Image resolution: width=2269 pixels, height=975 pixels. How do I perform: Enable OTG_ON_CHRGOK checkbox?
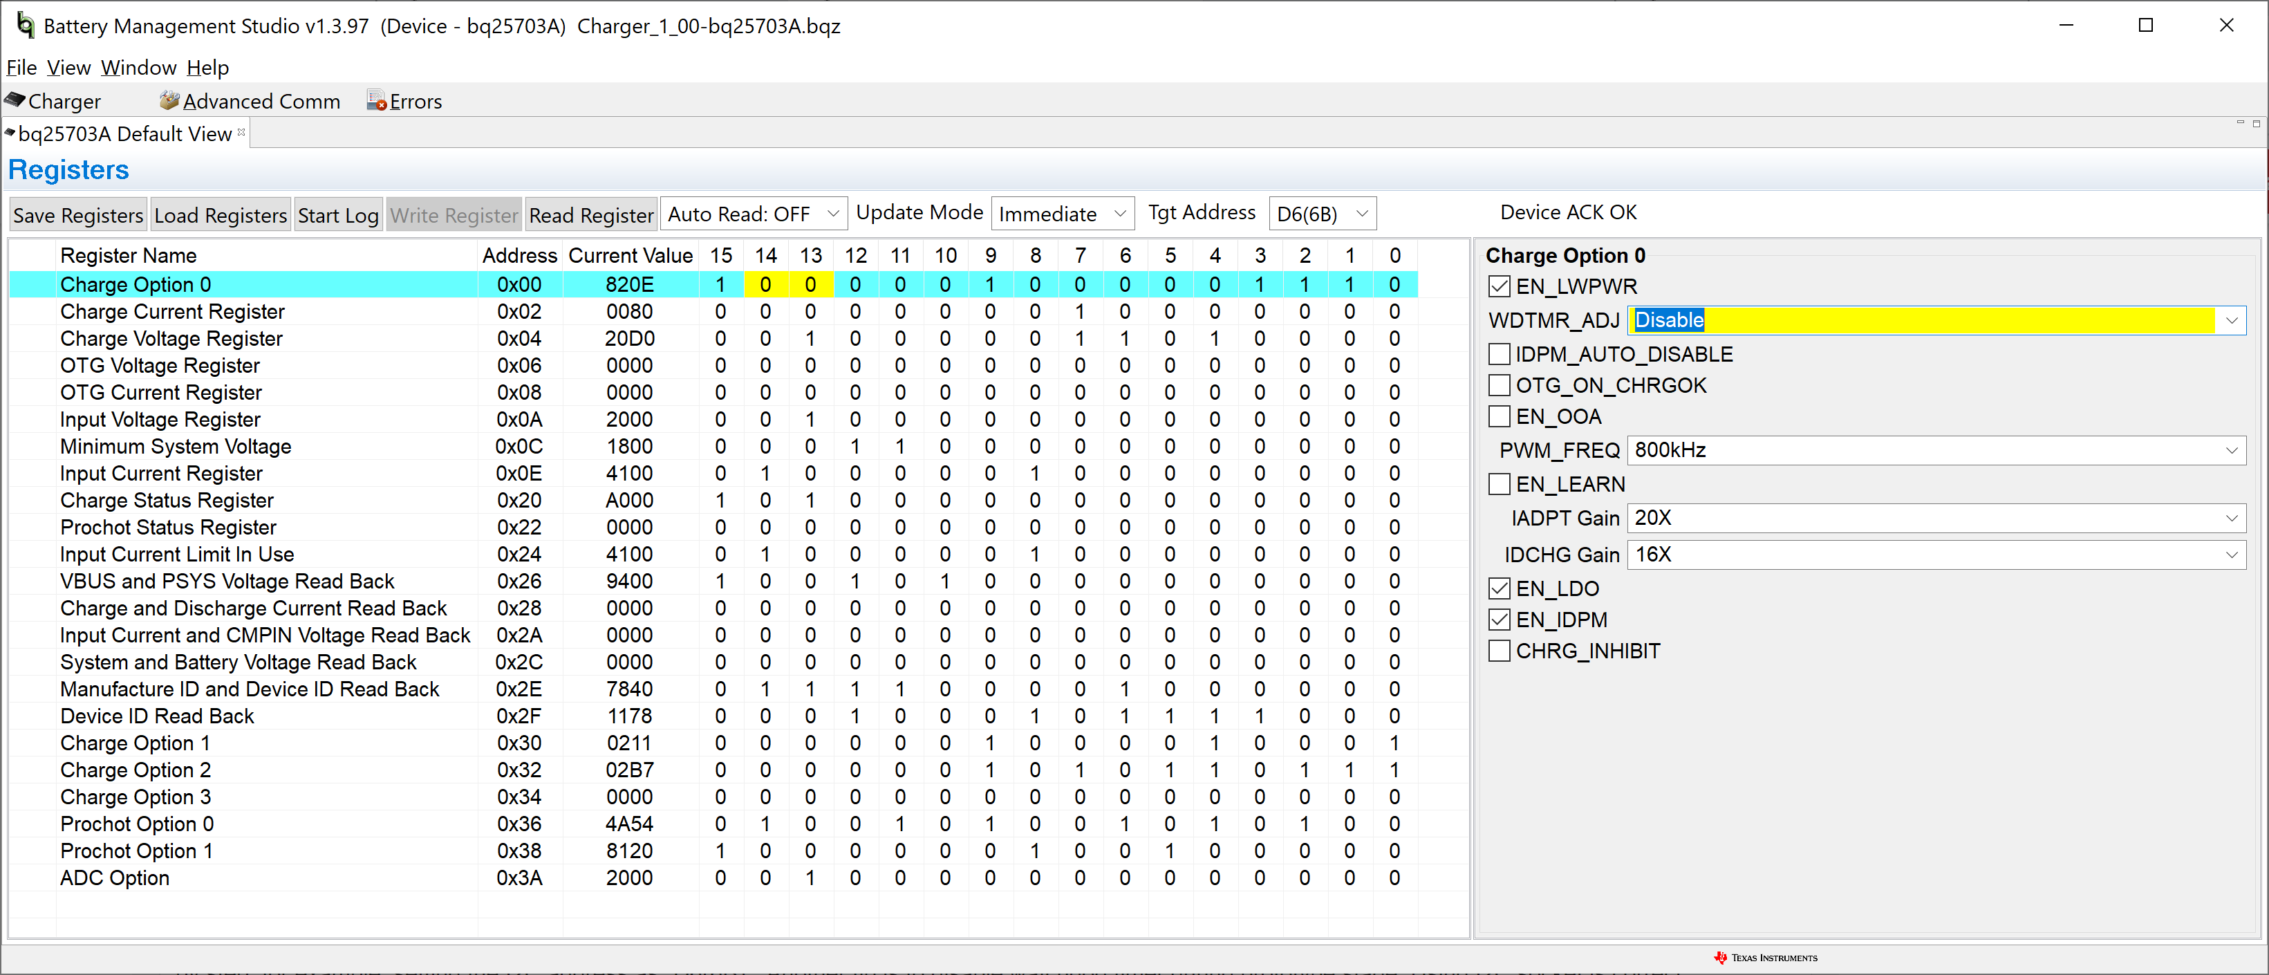(x=1499, y=385)
